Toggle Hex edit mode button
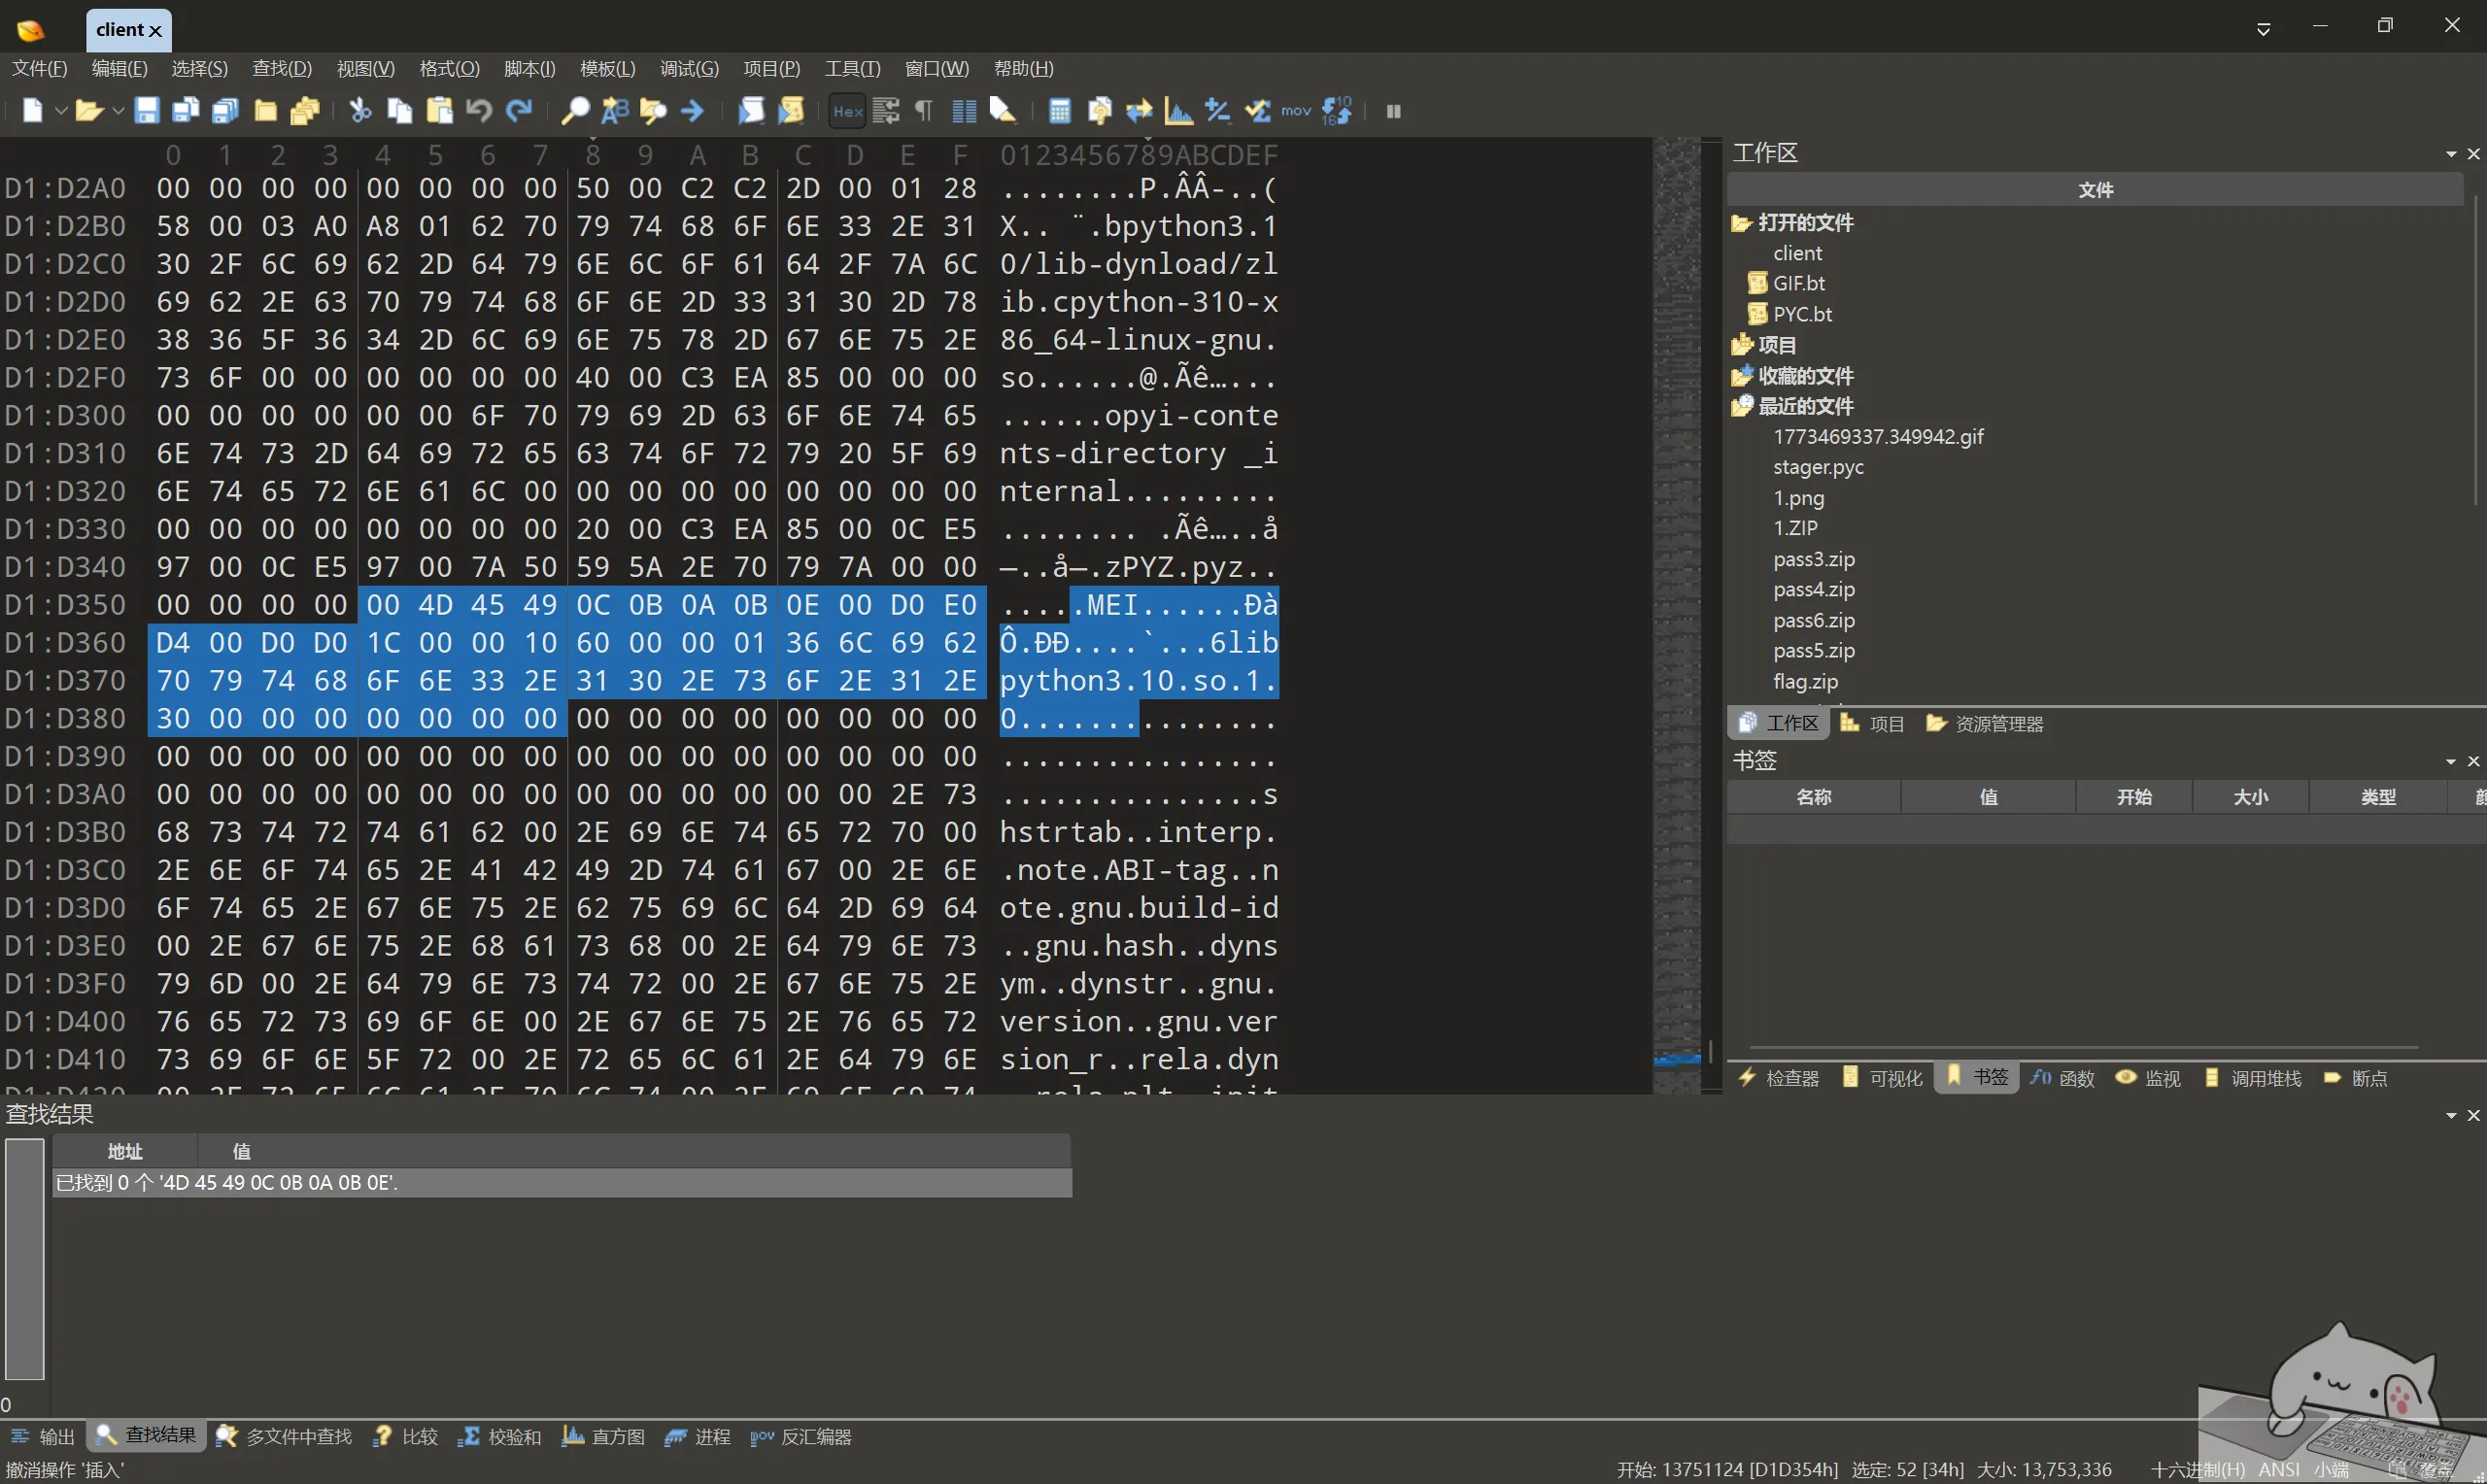Image resolution: width=2487 pixels, height=1484 pixels. (x=848, y=111)
